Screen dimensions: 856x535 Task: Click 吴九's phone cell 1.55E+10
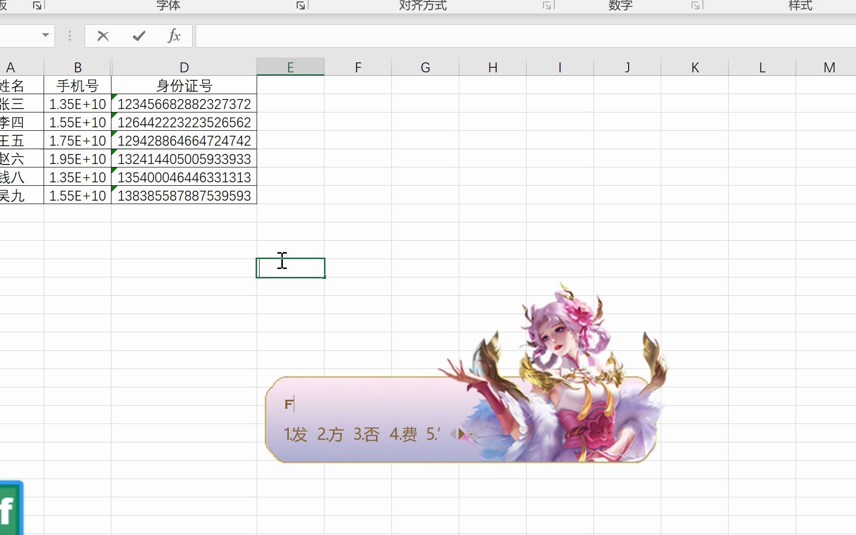tap(78, 195)
